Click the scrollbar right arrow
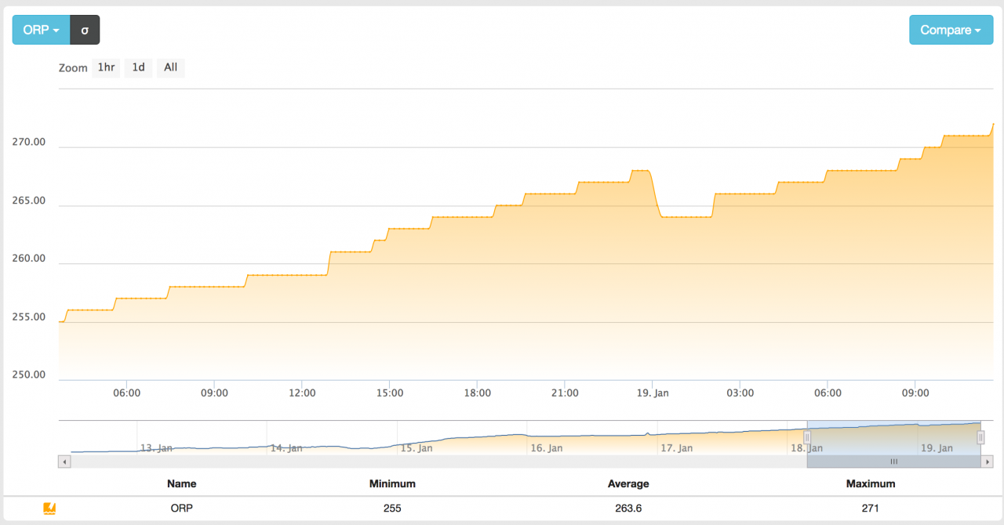The width and height of the screenshot is (1004, 525). point(987,462)
